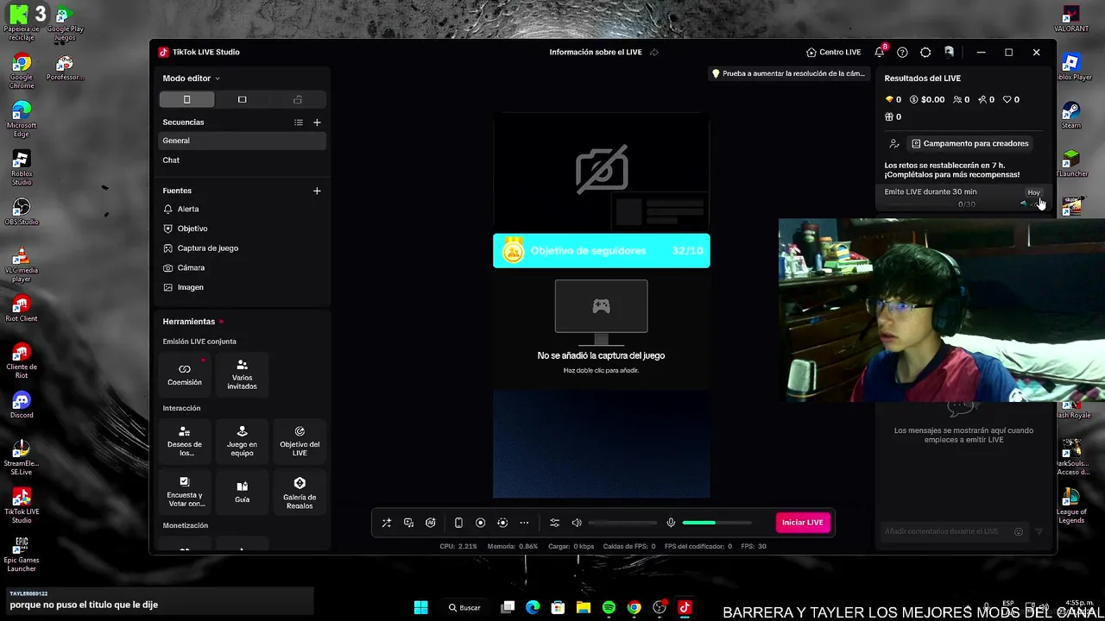Open the notifications bell

tap(880, 53)
